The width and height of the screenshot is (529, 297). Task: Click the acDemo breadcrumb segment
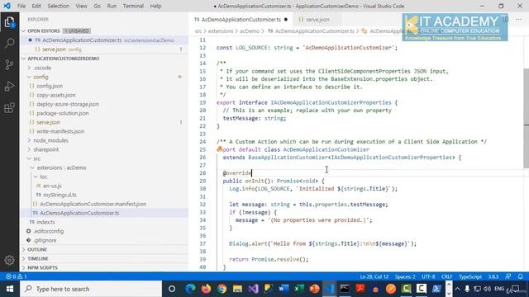point(250,31)
